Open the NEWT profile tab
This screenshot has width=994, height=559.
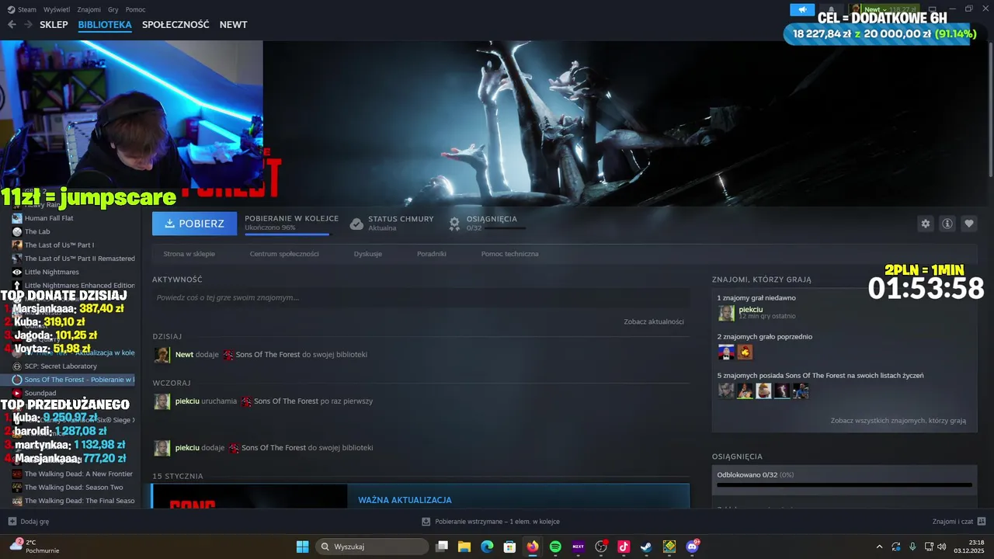tap(233, 25)
